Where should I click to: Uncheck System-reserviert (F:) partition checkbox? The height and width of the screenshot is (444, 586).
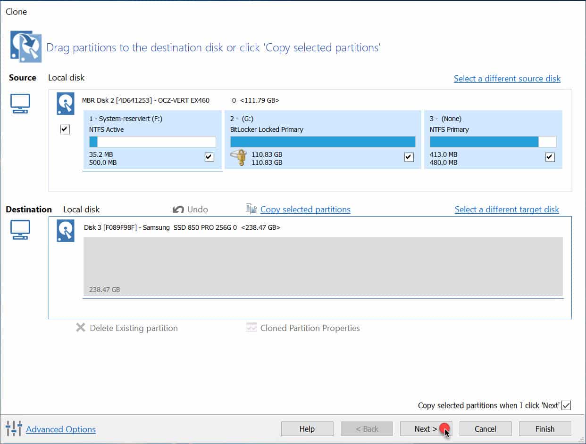point(209,157)
